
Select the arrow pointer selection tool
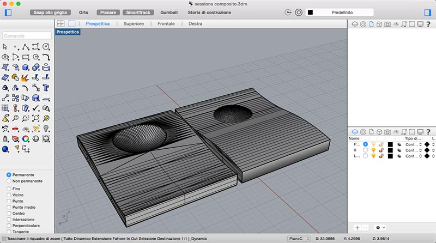(5, 47)
